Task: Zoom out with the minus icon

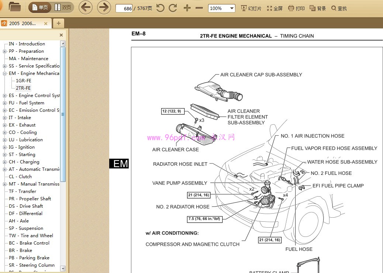Action: [x=199, y=8]
